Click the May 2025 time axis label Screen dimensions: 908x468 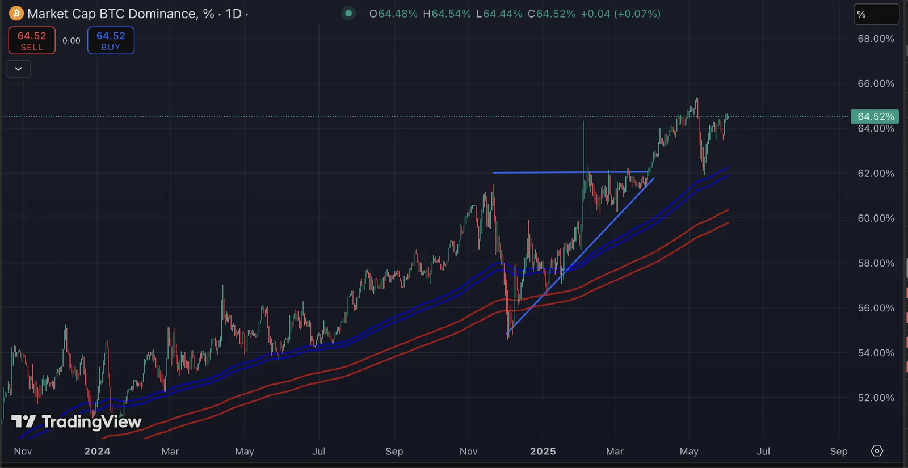pos(689,452)
